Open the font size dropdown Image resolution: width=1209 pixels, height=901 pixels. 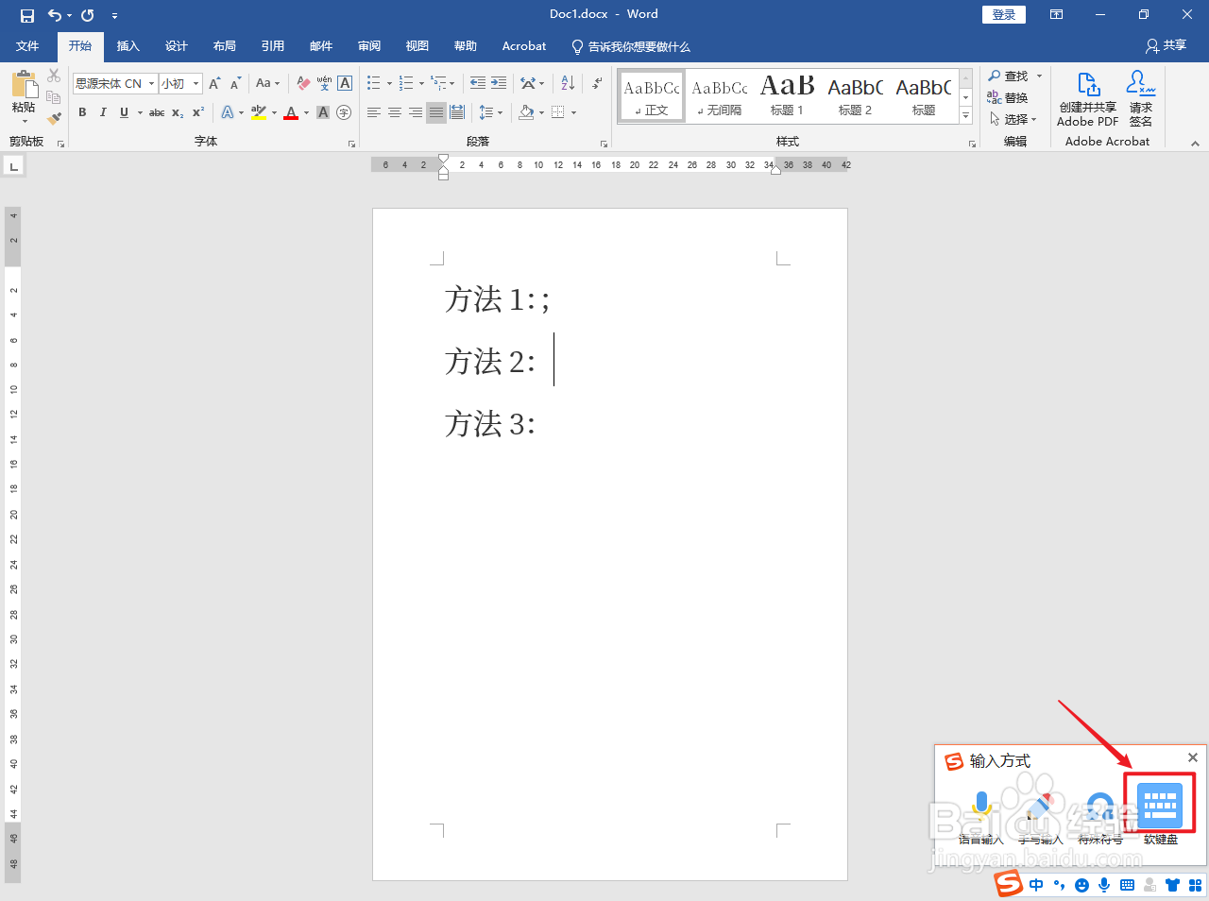(x=196, y=83)
